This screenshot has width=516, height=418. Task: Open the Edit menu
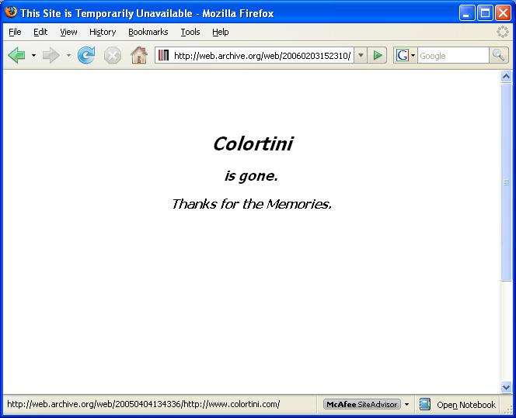tap(40, 32)
